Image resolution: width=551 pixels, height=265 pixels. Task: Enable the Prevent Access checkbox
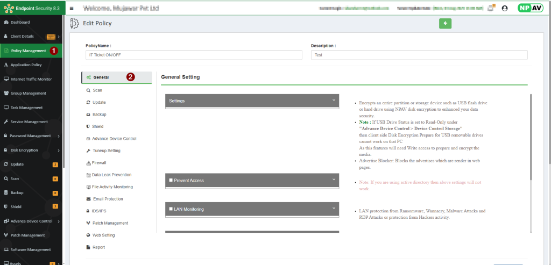171,180
